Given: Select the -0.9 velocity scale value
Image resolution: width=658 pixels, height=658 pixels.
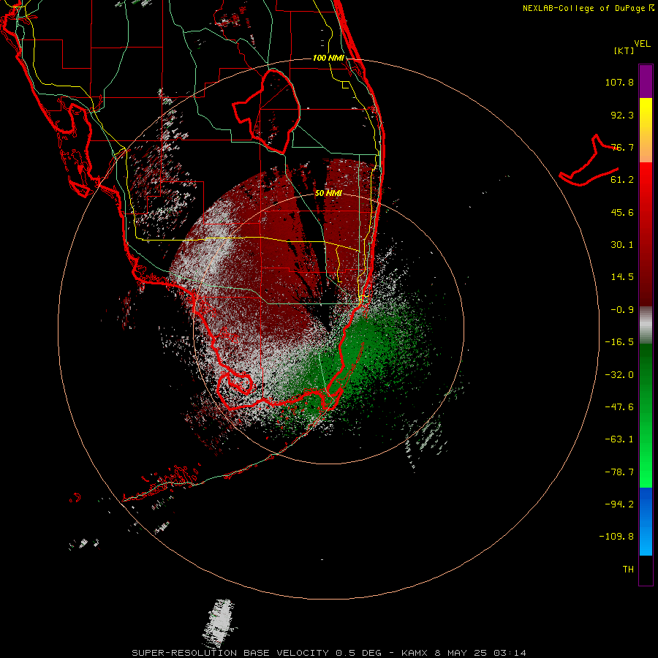Looking at the screenshot, I should [x=622, y=310].
